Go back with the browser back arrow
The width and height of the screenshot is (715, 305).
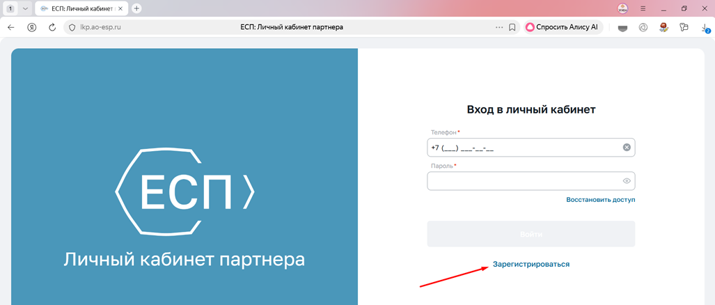11,27
